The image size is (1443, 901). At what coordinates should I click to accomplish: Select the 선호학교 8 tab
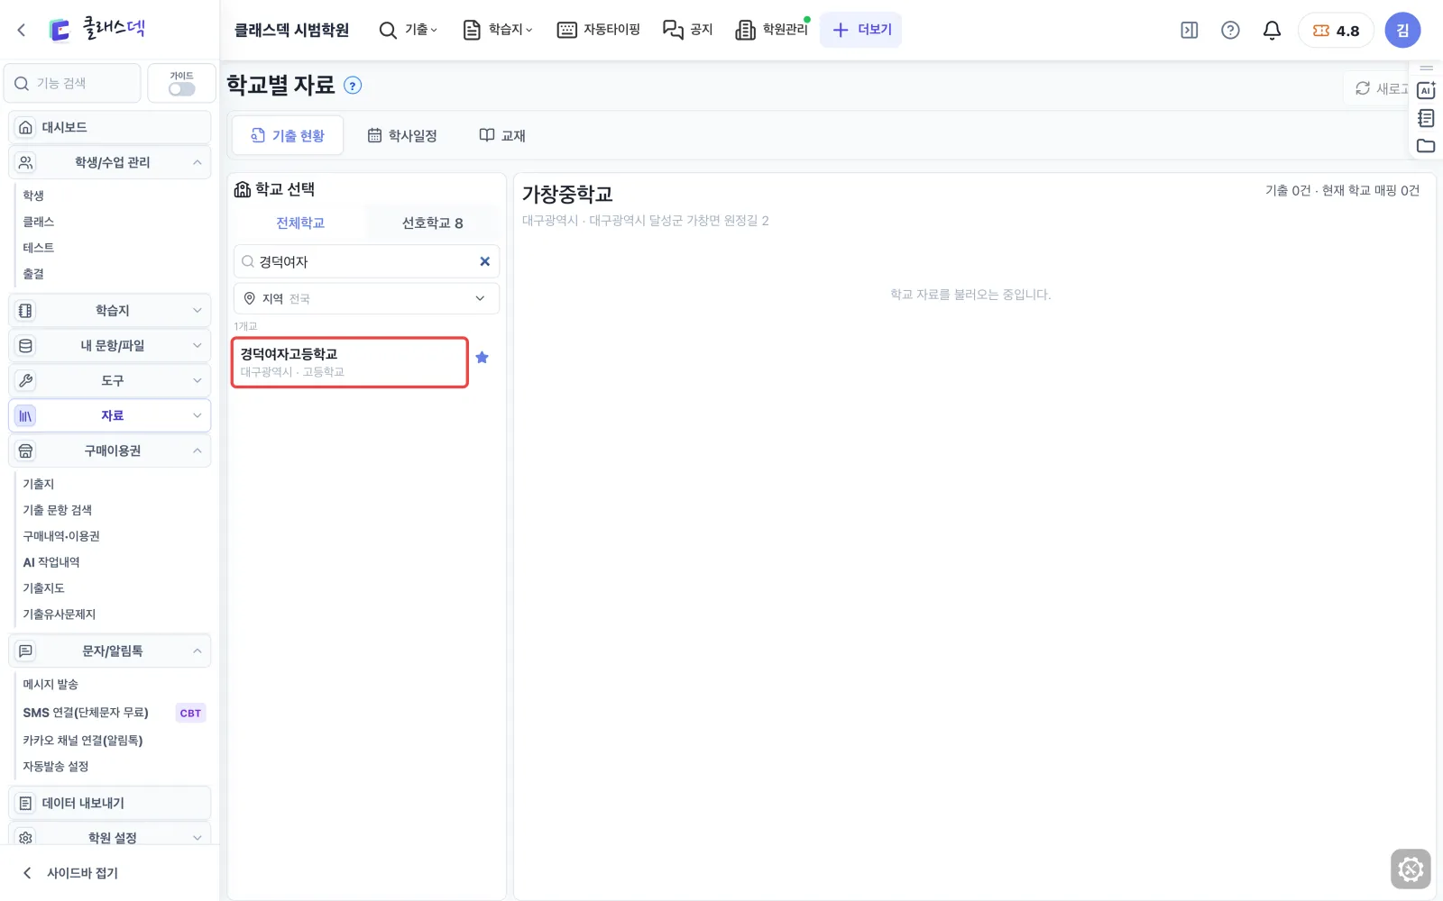tap(432, 223)
